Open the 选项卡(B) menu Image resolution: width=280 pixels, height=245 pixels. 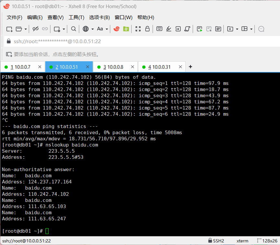click(100, 17)
